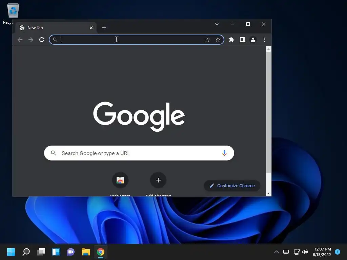The image size is (347, 260).
Task: Show hidden system tray icons
Action: pos(277,252)
